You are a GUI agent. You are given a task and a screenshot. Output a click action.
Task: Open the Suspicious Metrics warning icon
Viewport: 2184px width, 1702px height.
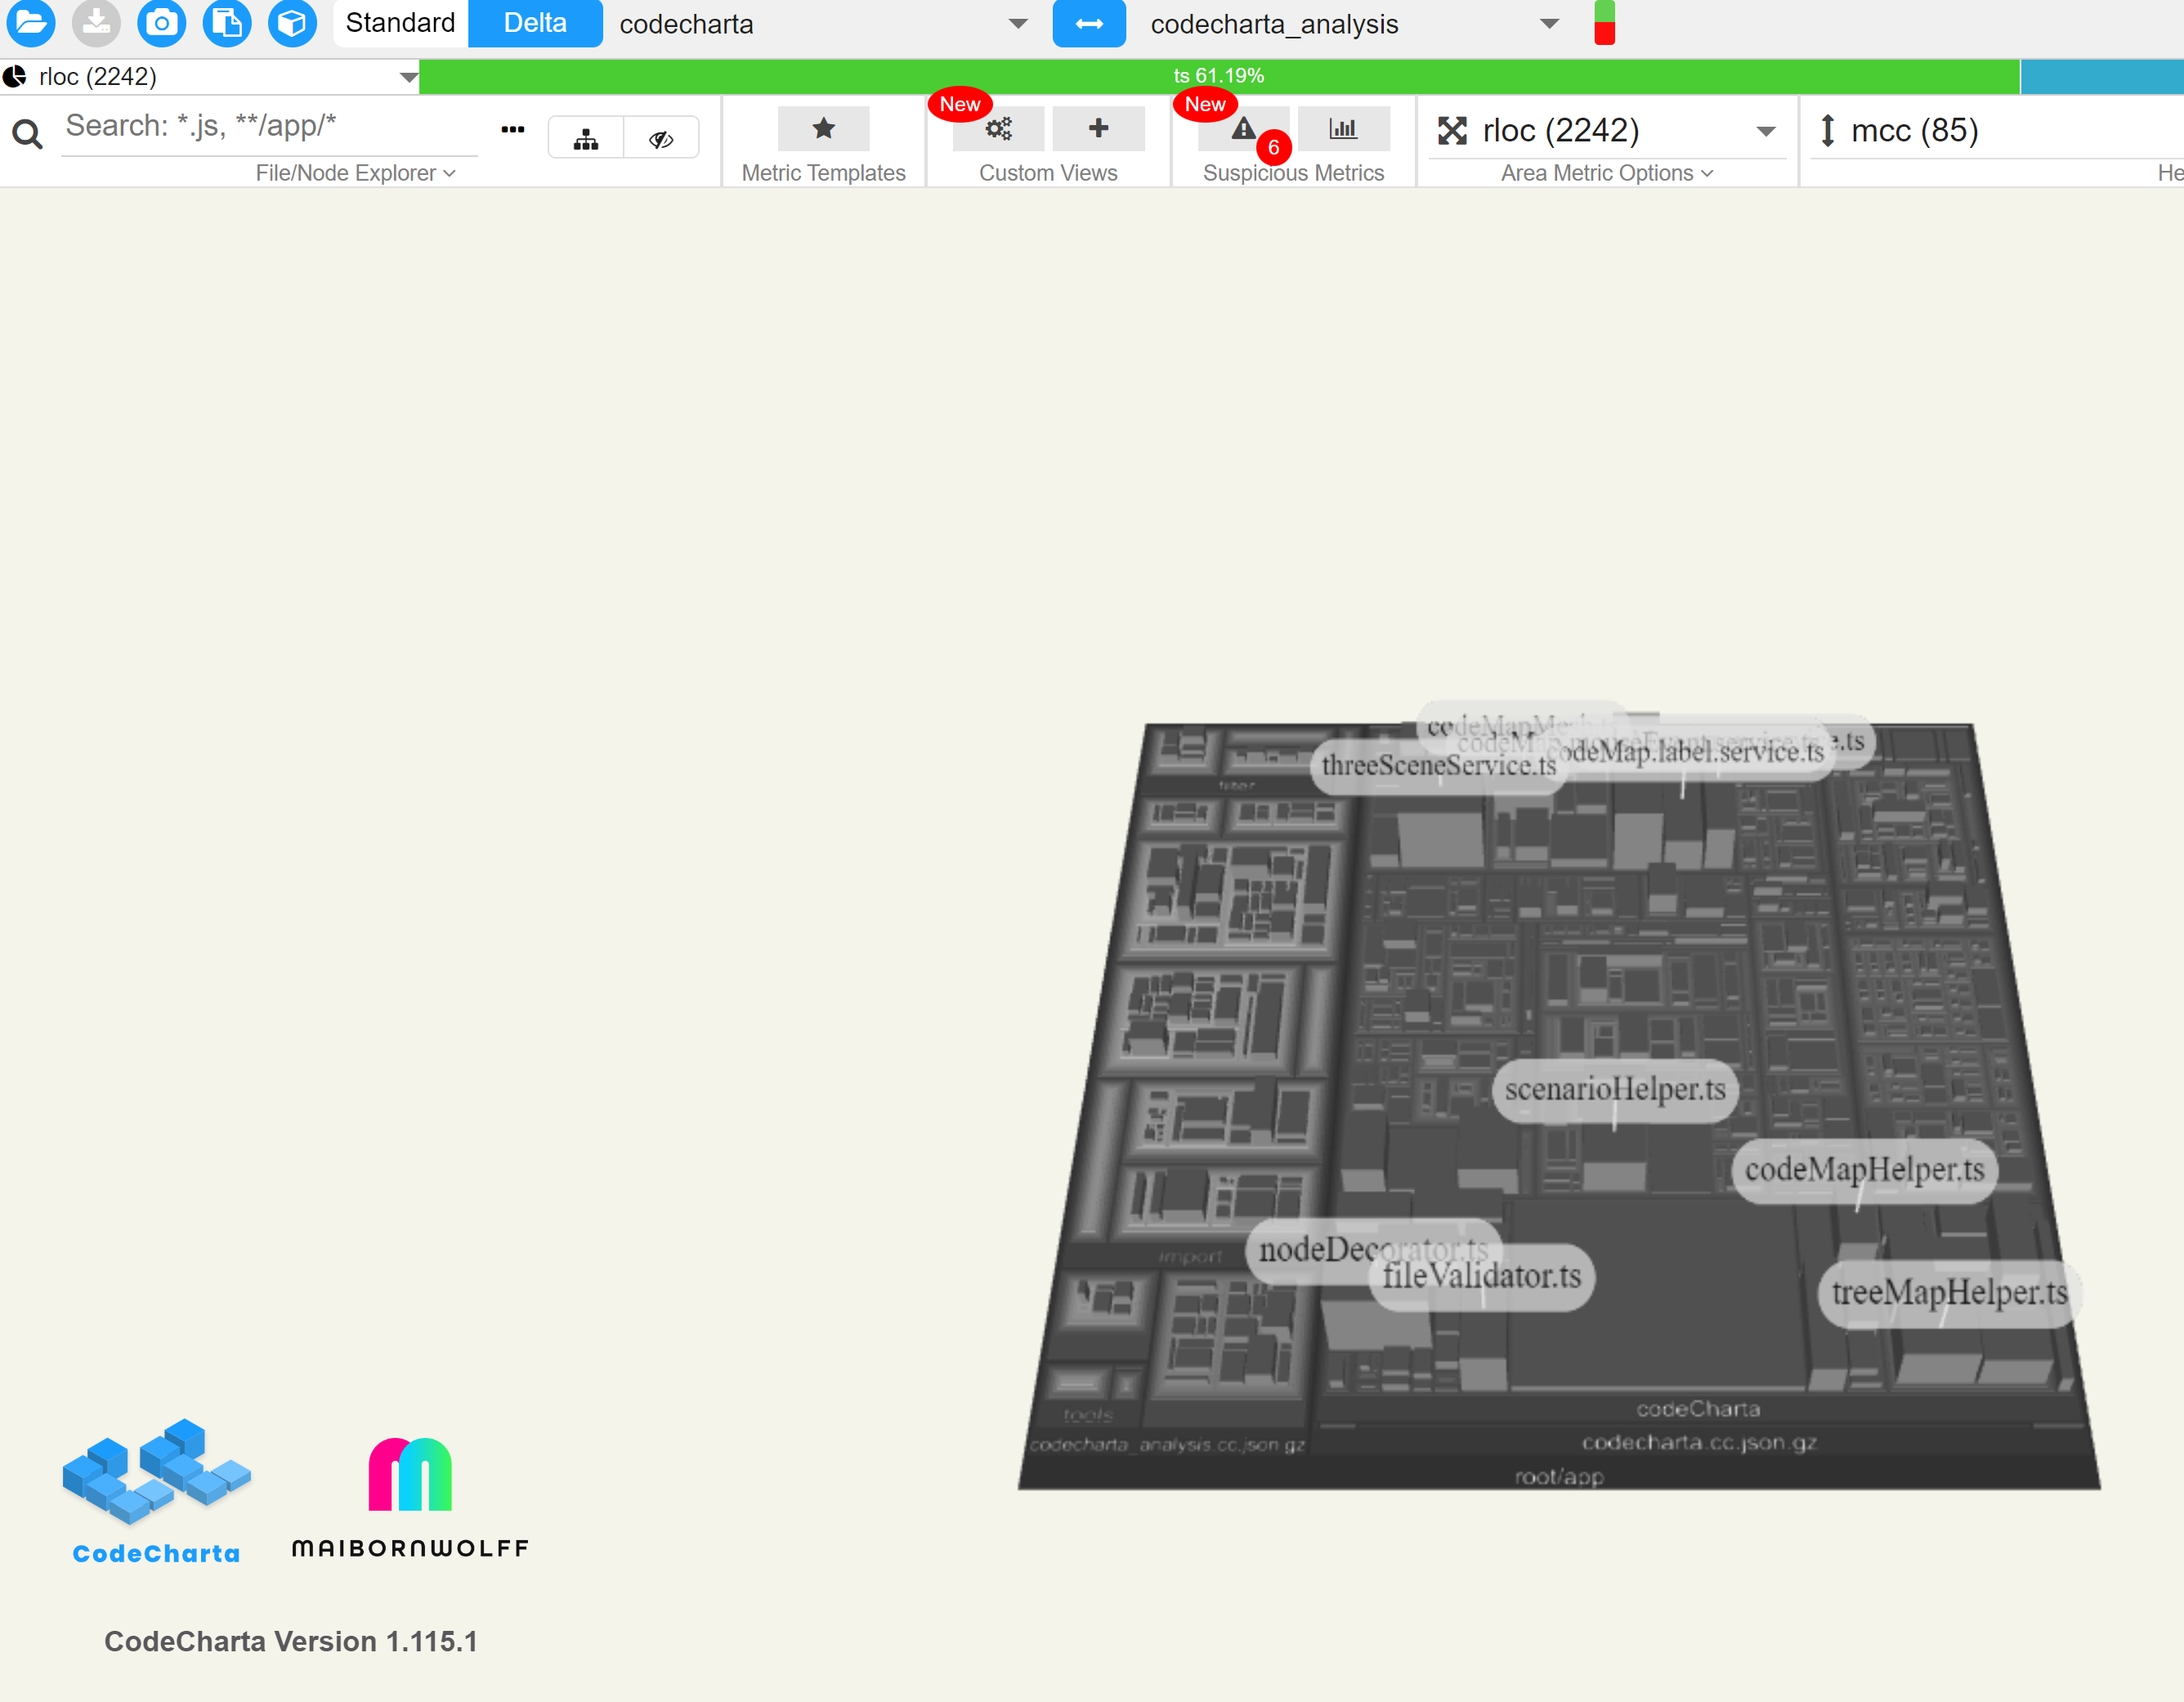point(1243,129)
